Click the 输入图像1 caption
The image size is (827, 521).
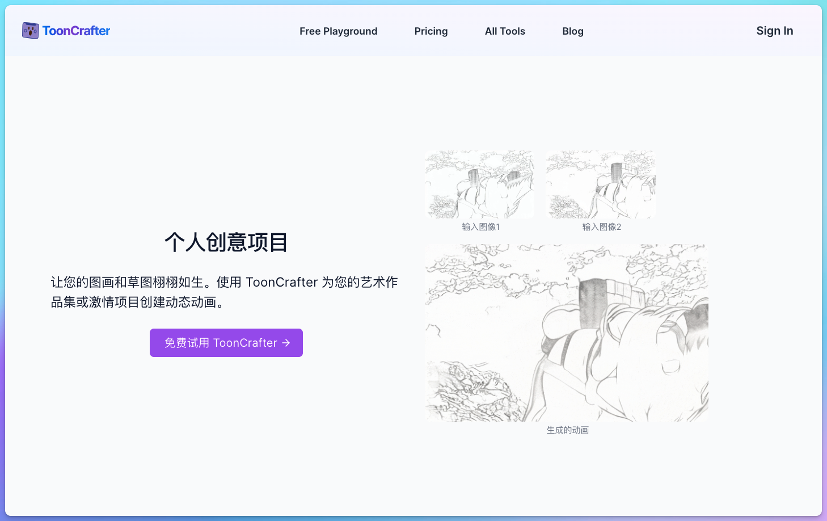coord(480,227)
